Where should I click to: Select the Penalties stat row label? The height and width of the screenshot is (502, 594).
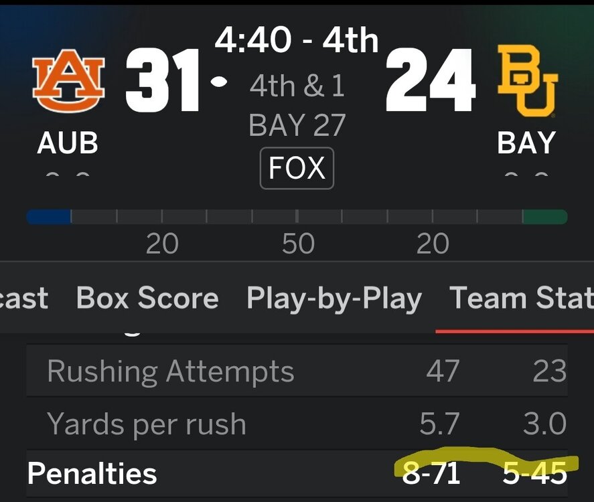[x=92, y=474]
